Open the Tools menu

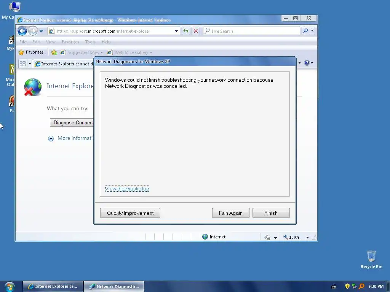point(90,42)
